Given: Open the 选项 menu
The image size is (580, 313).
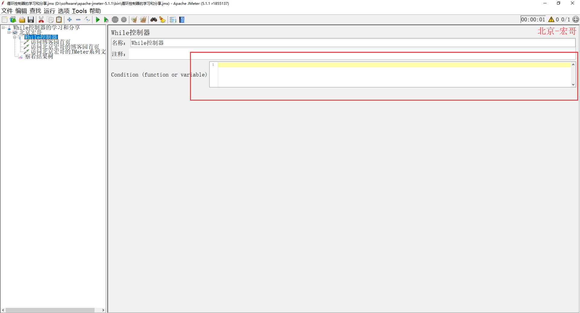Looking at the screenshot, I should coord(64,11).
